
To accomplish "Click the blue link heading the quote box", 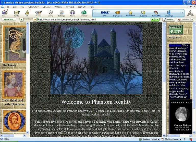I will coord(175,45).
